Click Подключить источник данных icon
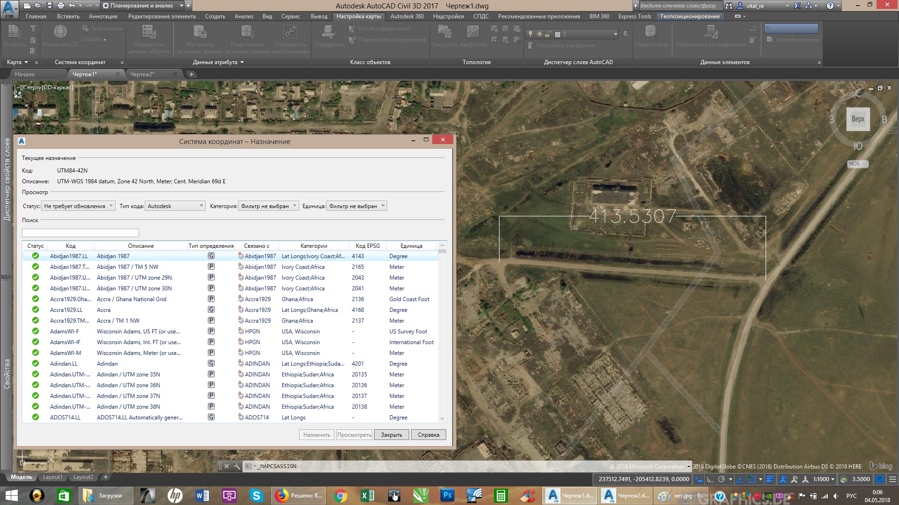This screenshot has height=505, width=899. (247, 32)
